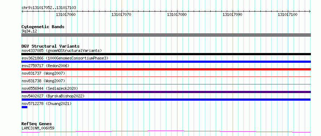
Task: Open variant nsv831738 Wong2007 label
Action: 43,81
